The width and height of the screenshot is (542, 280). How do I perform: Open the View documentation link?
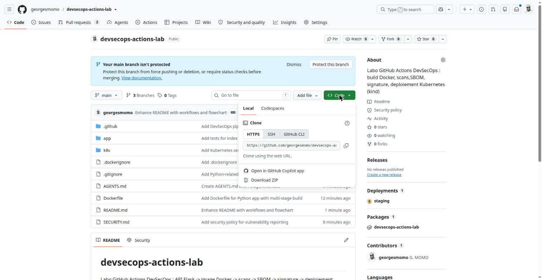pos(142,78)
